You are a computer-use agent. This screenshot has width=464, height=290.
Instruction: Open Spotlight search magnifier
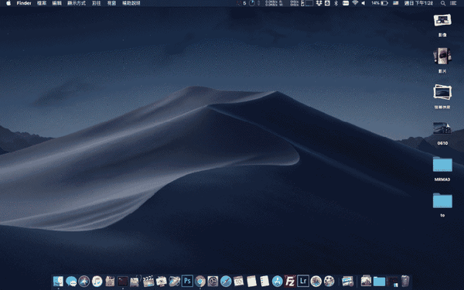click(443, 3)
